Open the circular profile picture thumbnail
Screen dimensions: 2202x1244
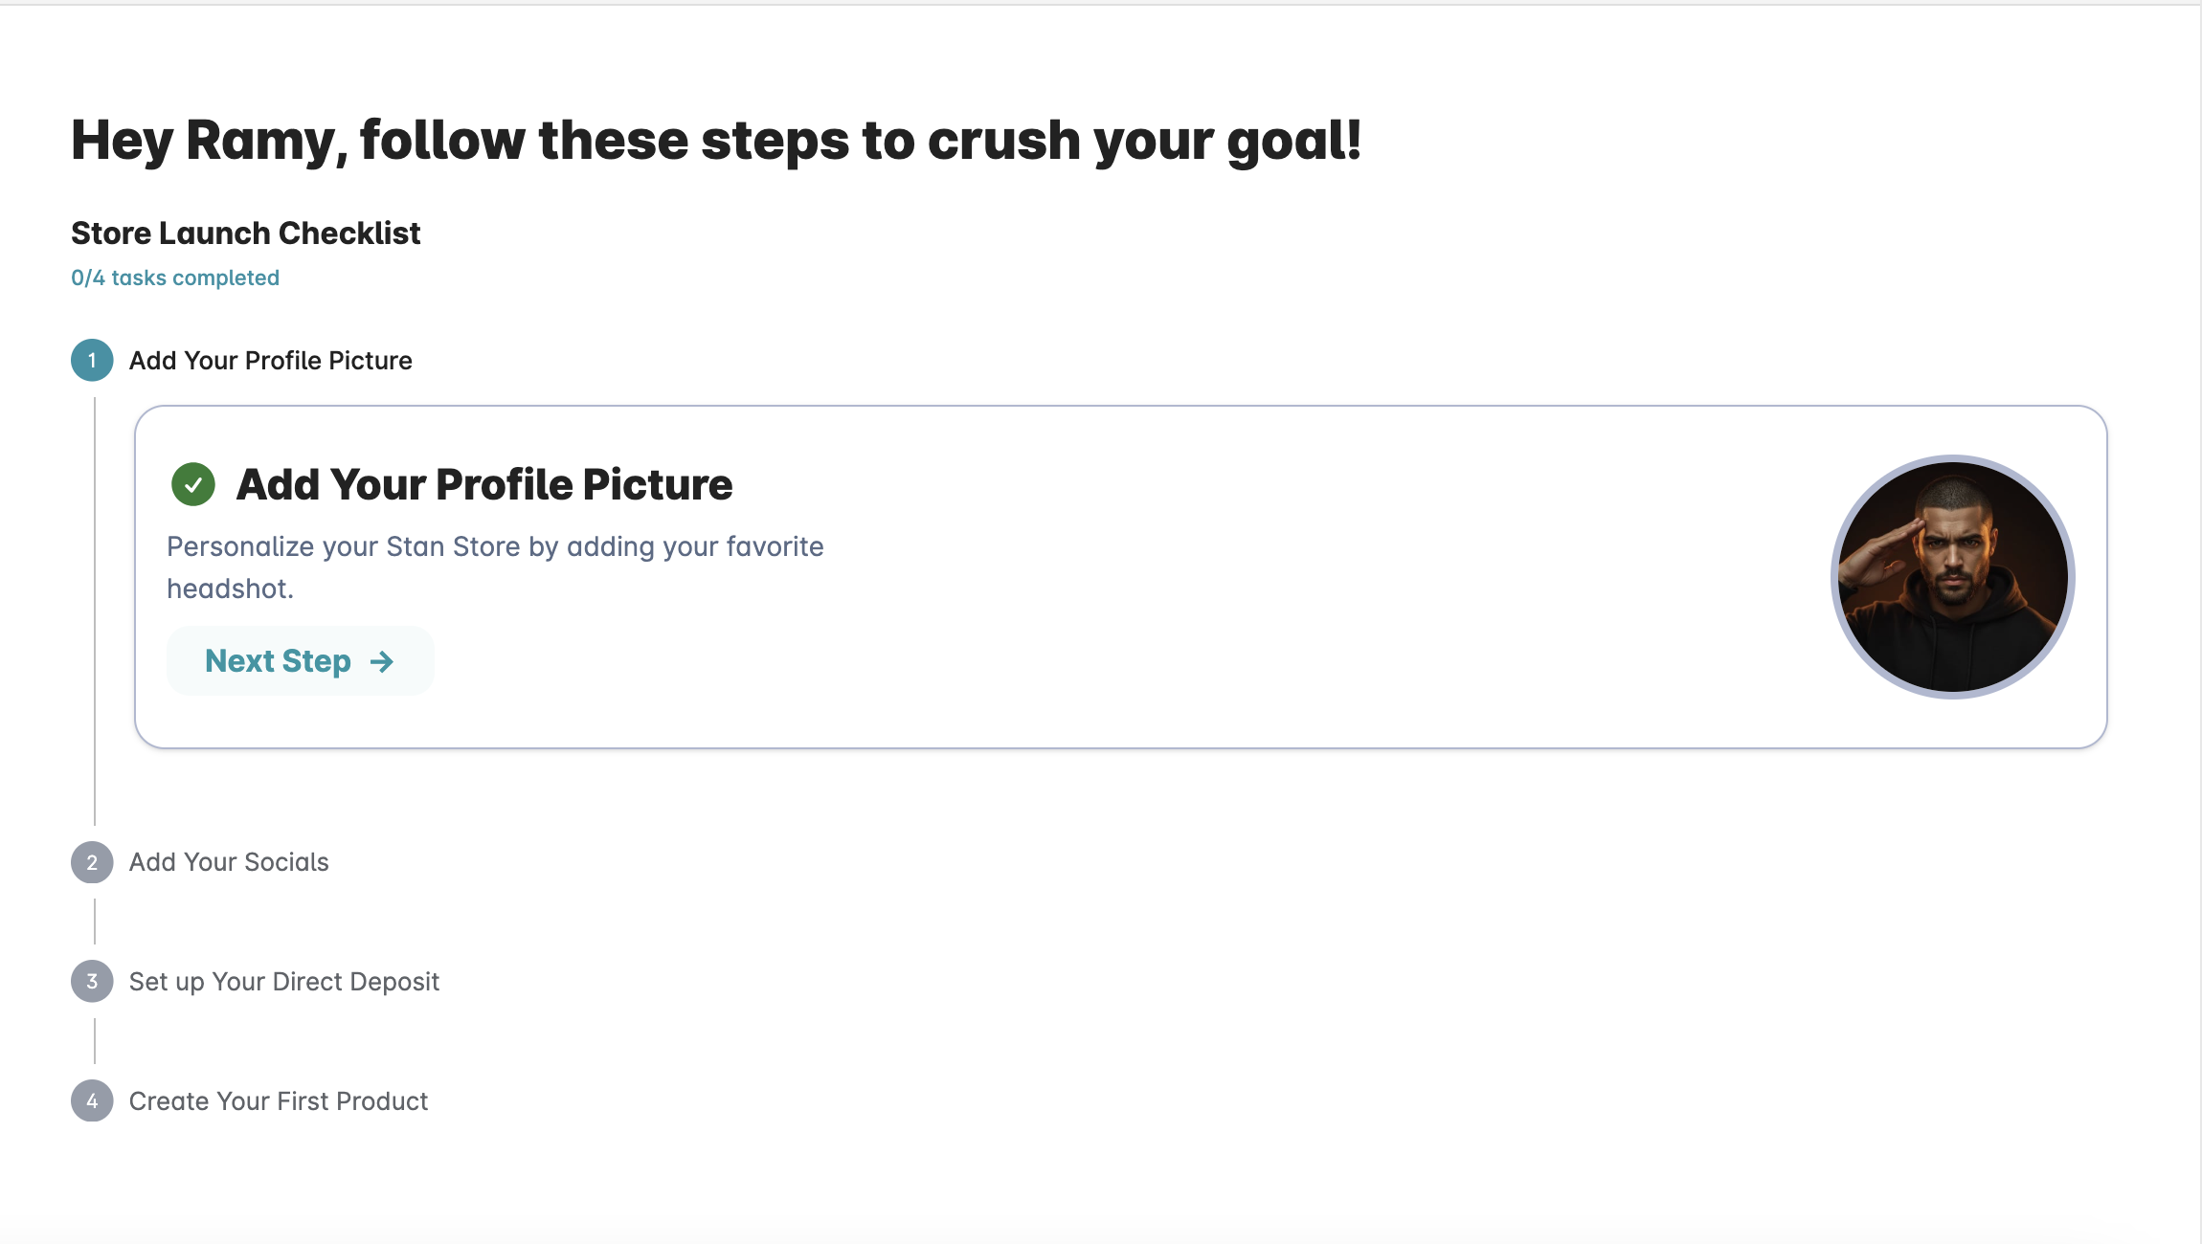1952,577
